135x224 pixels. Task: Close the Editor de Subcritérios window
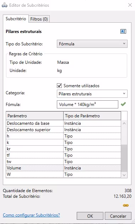[x=130, y=5]
